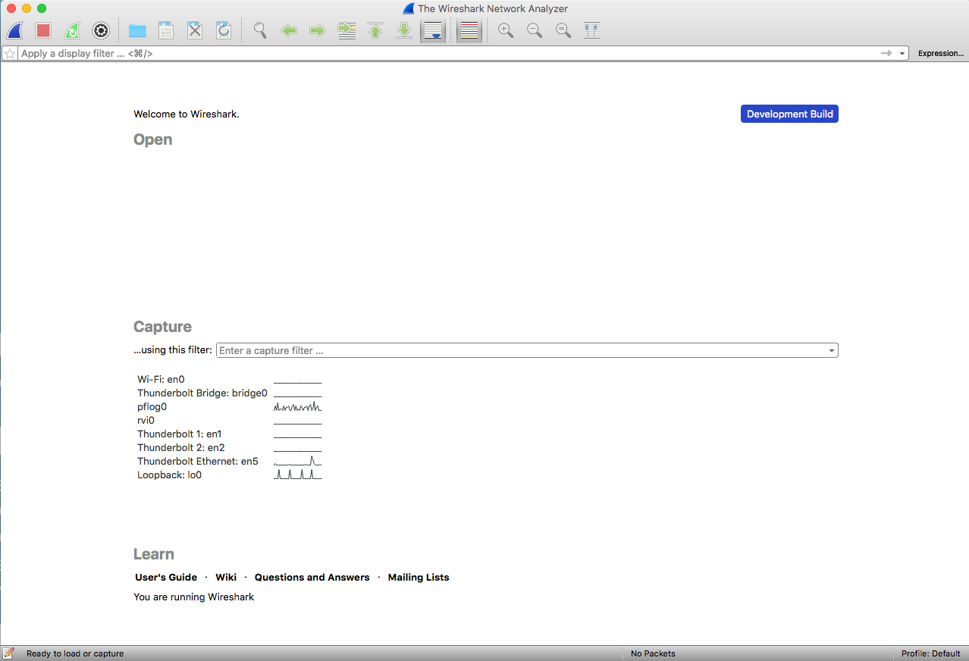Image resolution: width=969 pixels, height=661 pixels.
Task: Expand capture filter dropdown arrow
Action: click(832, 350)
